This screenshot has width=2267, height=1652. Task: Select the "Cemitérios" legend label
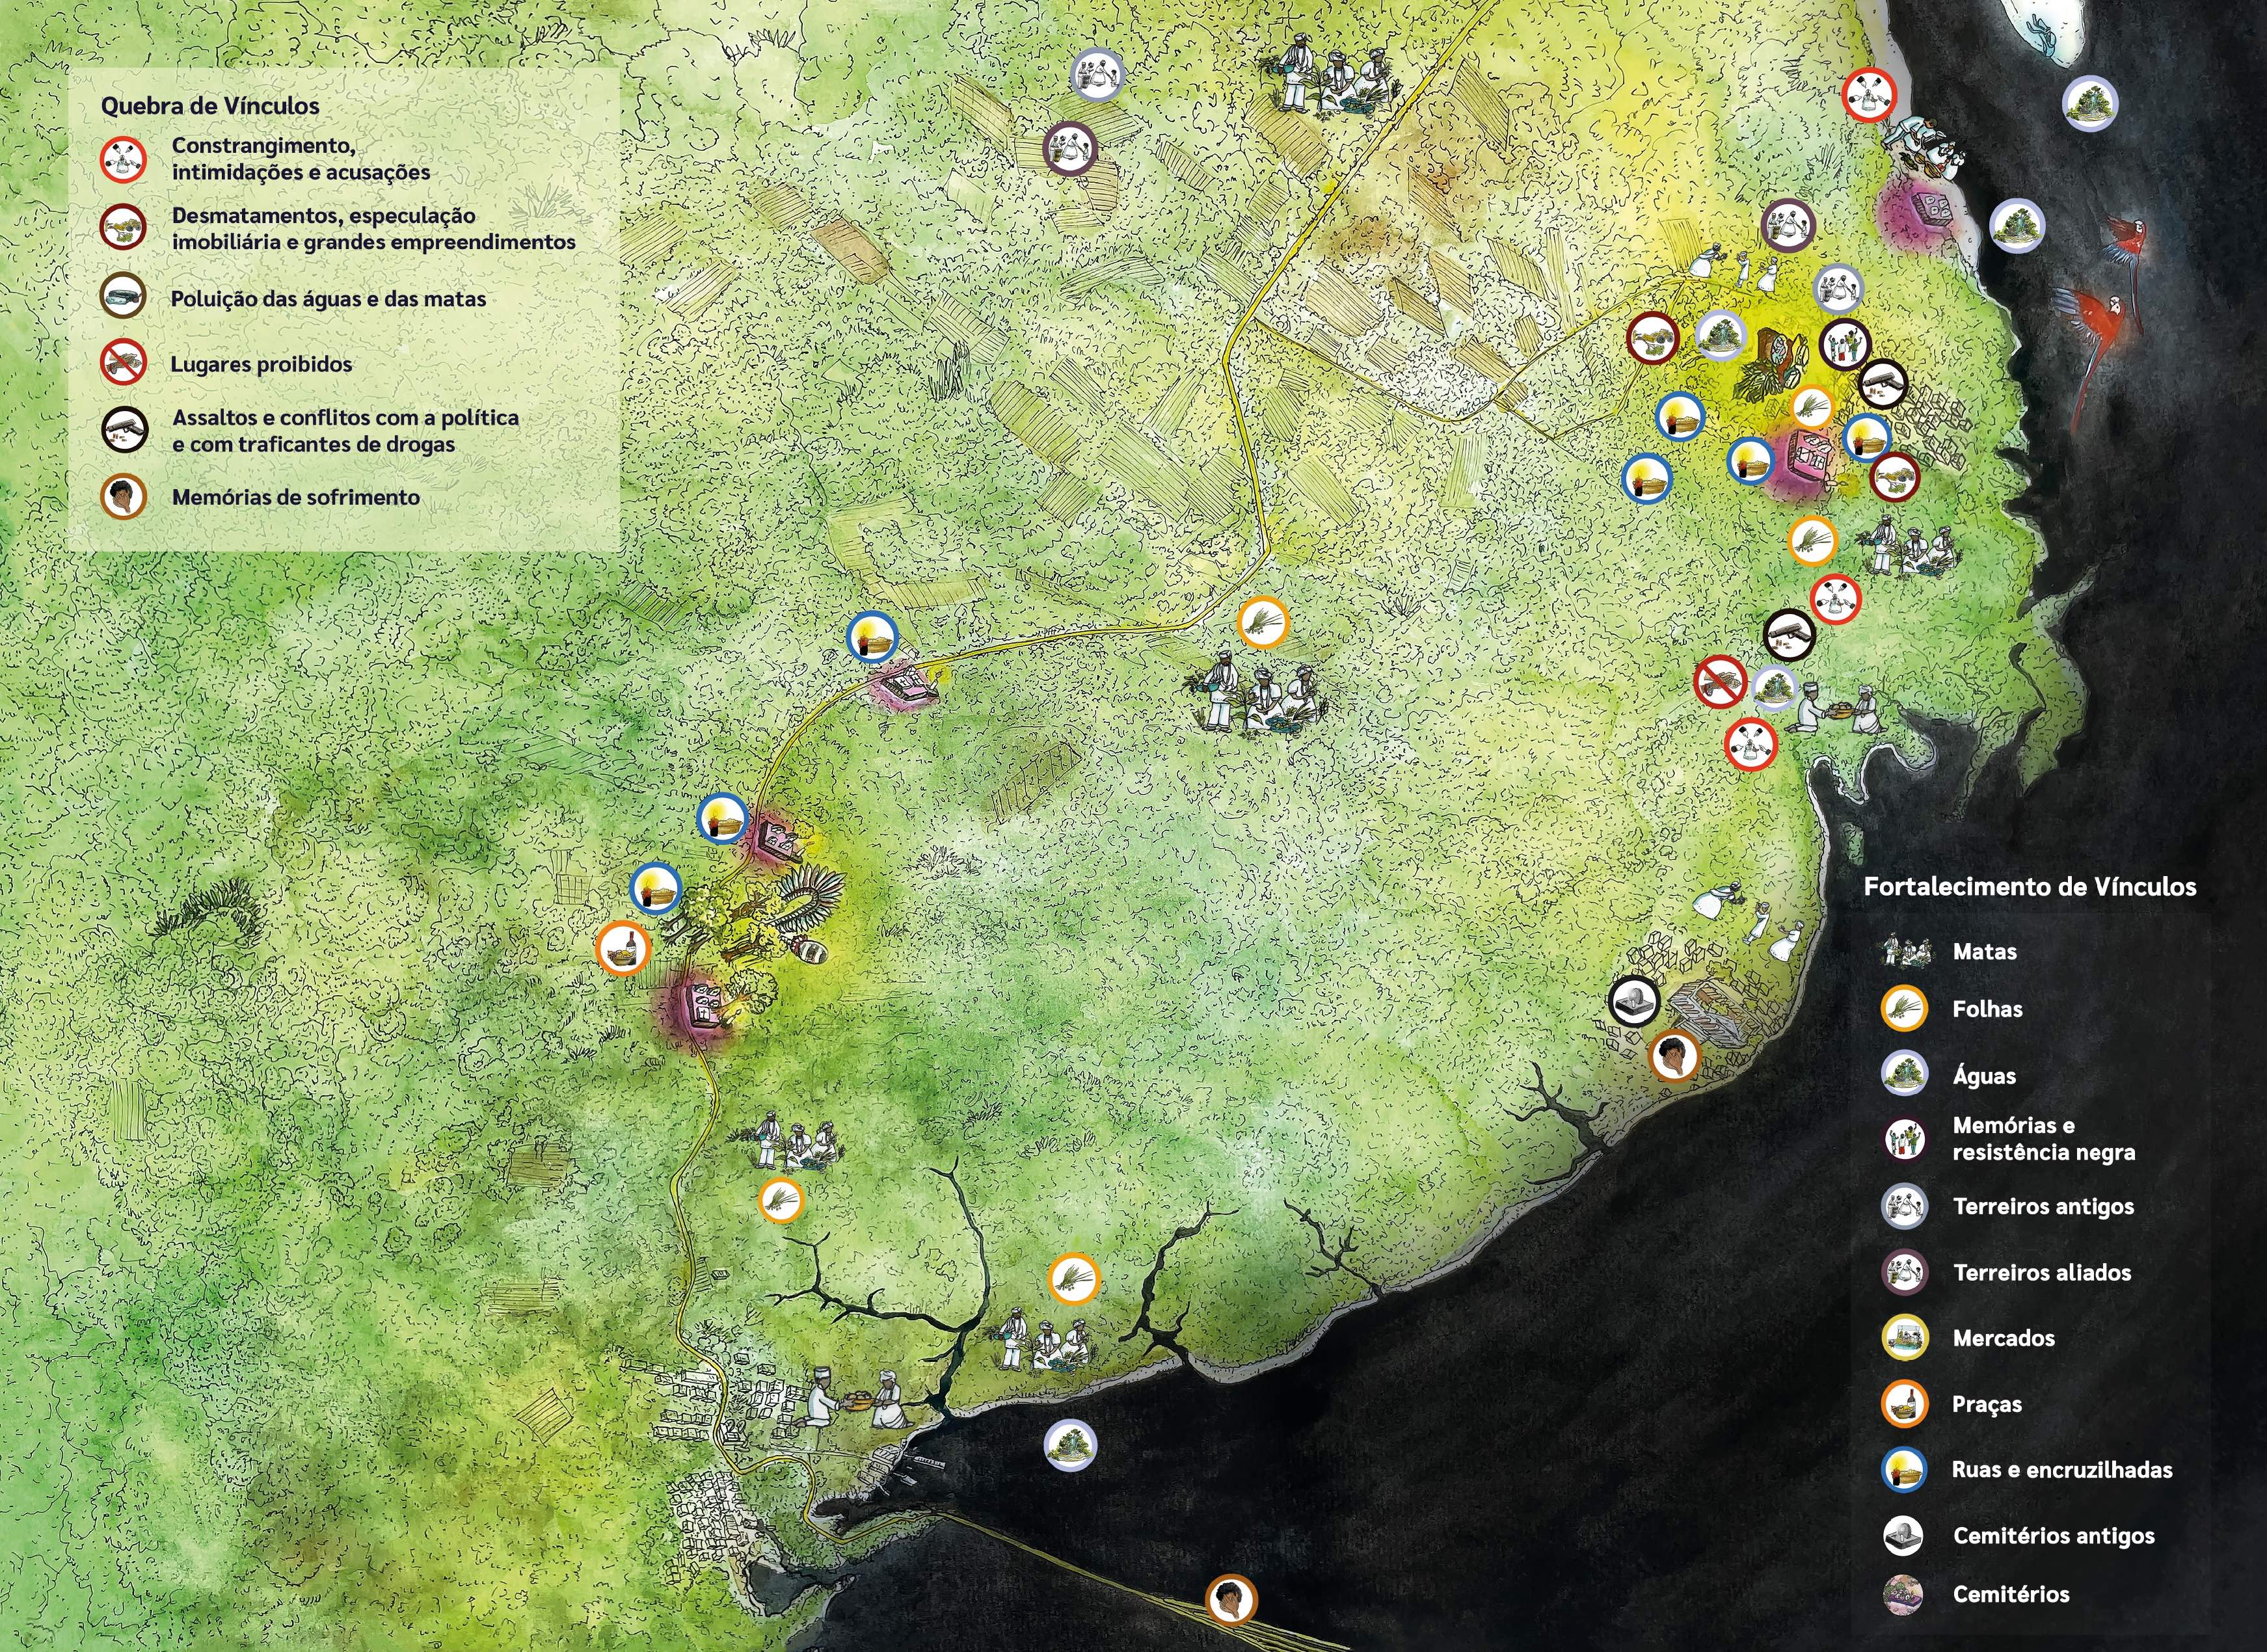click(2011, 1594)
